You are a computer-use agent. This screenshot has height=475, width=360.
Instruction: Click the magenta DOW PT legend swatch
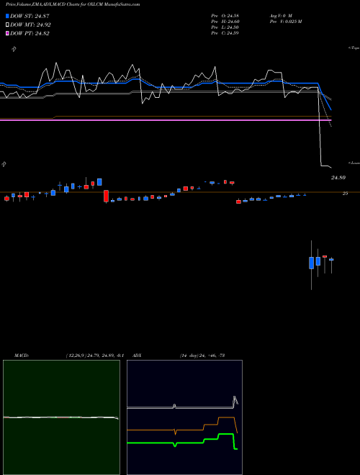coord(7,33)
